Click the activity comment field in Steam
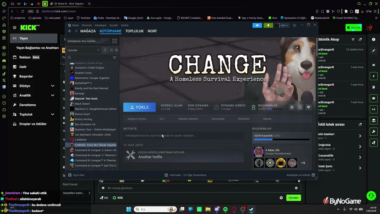This screenshot has height=214, width=380. tap(183, 136)
